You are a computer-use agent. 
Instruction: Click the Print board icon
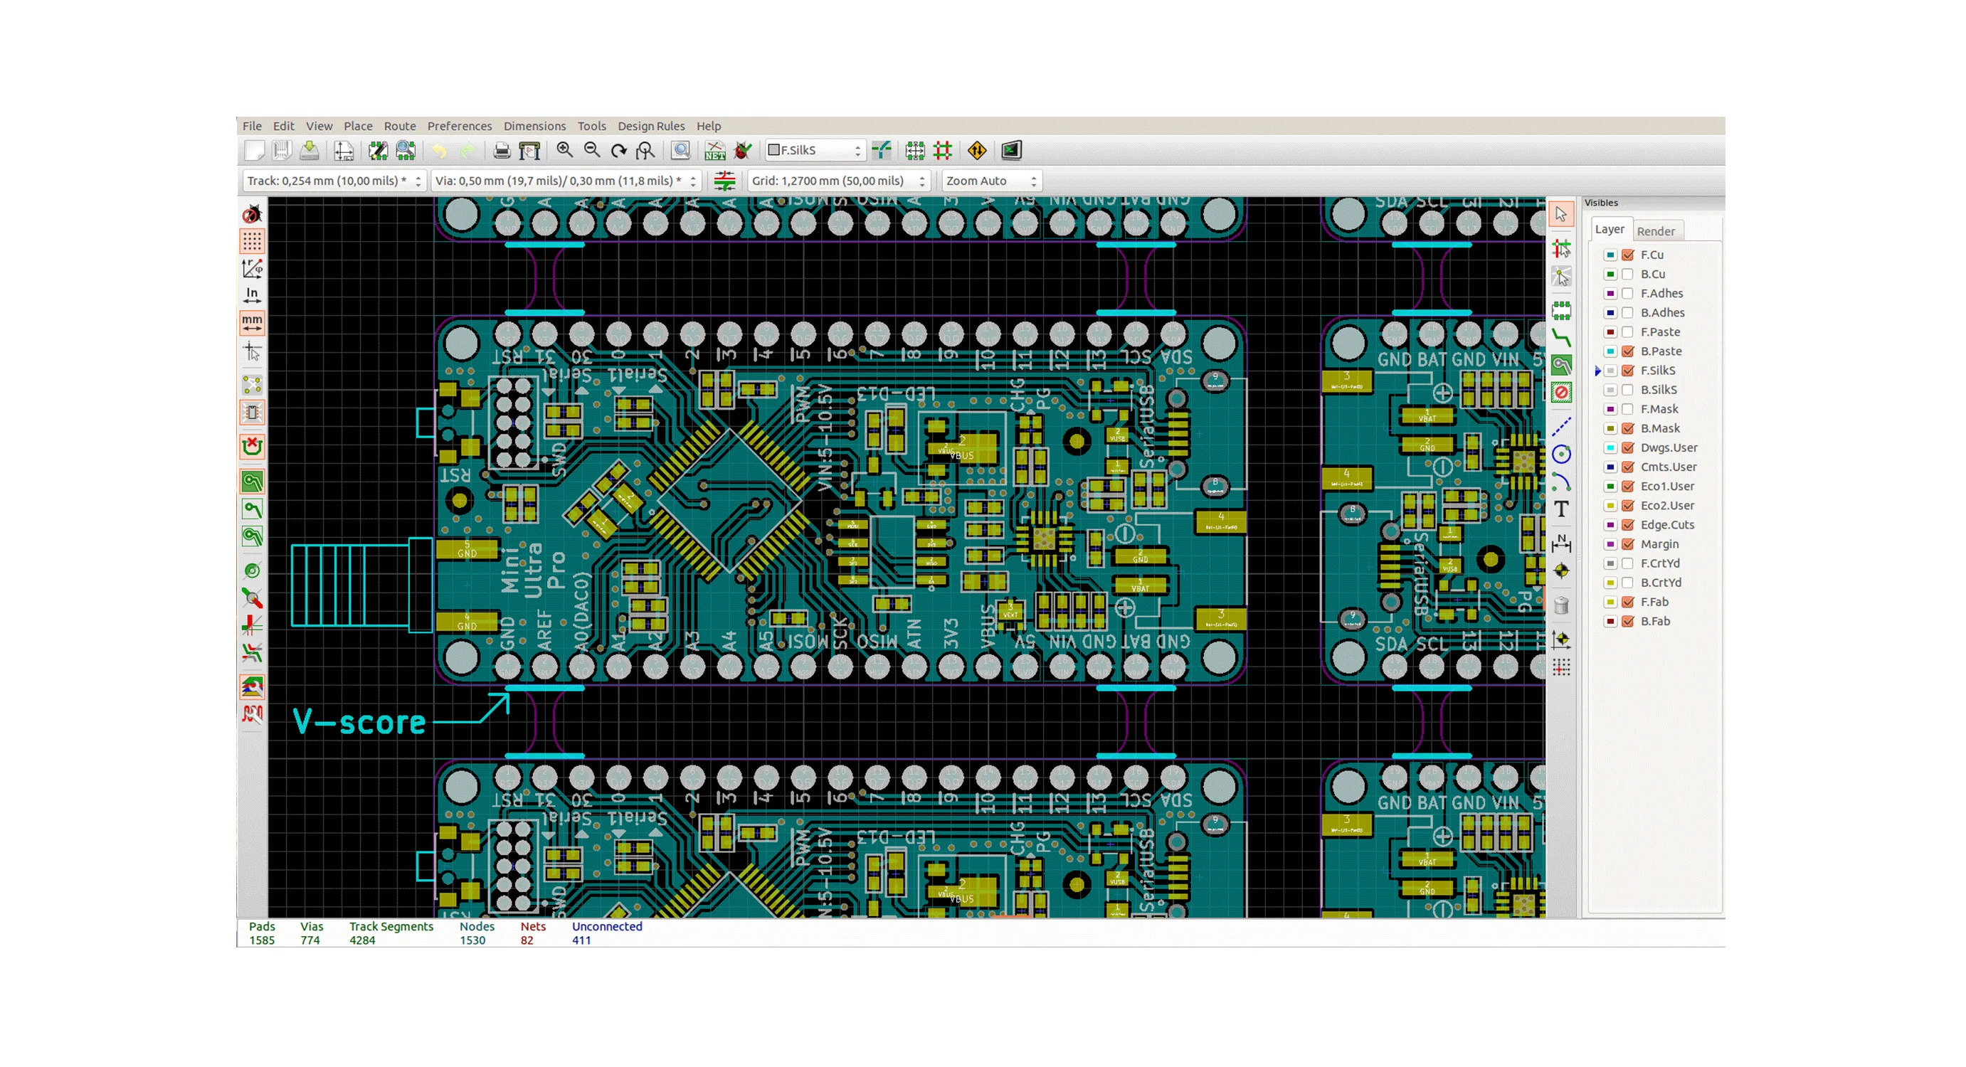[502, 150]
